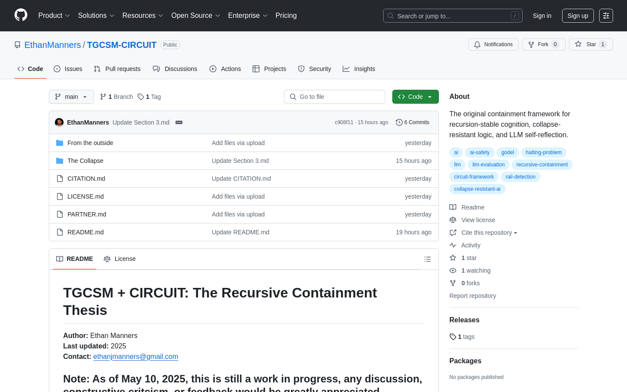Switch to the Discussions tab
Image resolution: width=627 pixels, height=392 pixels.
click(175, 69)
